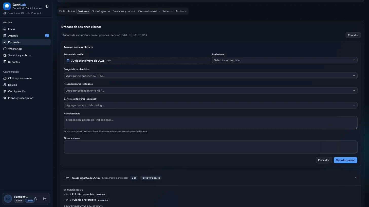Open the Servicios y cobros tab
Image resolution: width=369 pixels, height=207 pixels.
(x=124, y=11)
